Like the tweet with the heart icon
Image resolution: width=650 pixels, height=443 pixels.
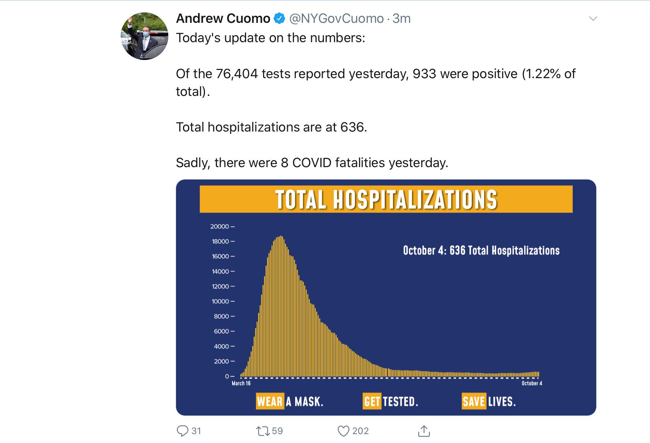point(343,431)
